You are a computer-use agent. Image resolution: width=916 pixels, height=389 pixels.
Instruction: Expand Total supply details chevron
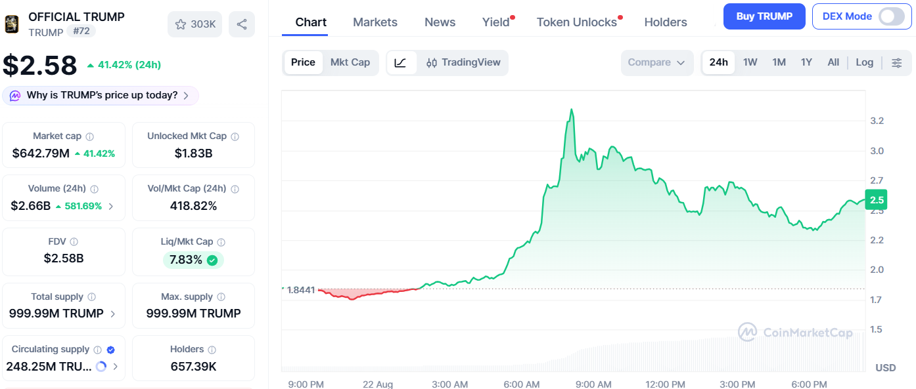(x=113, y=314)
